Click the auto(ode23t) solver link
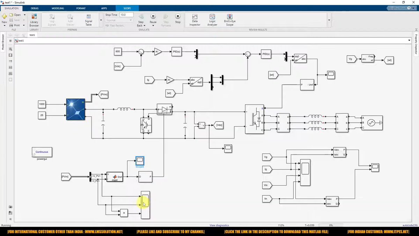This screenshot has width=419, height=236. tap(410, 225)
